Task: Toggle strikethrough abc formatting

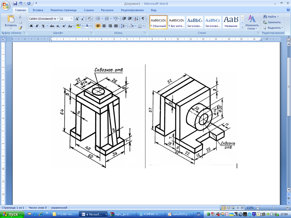Action: pyautogui.click(x=52, y=26)
